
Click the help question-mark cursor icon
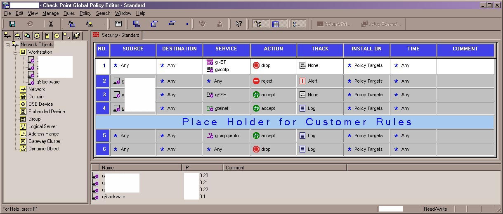coord(239,24)
